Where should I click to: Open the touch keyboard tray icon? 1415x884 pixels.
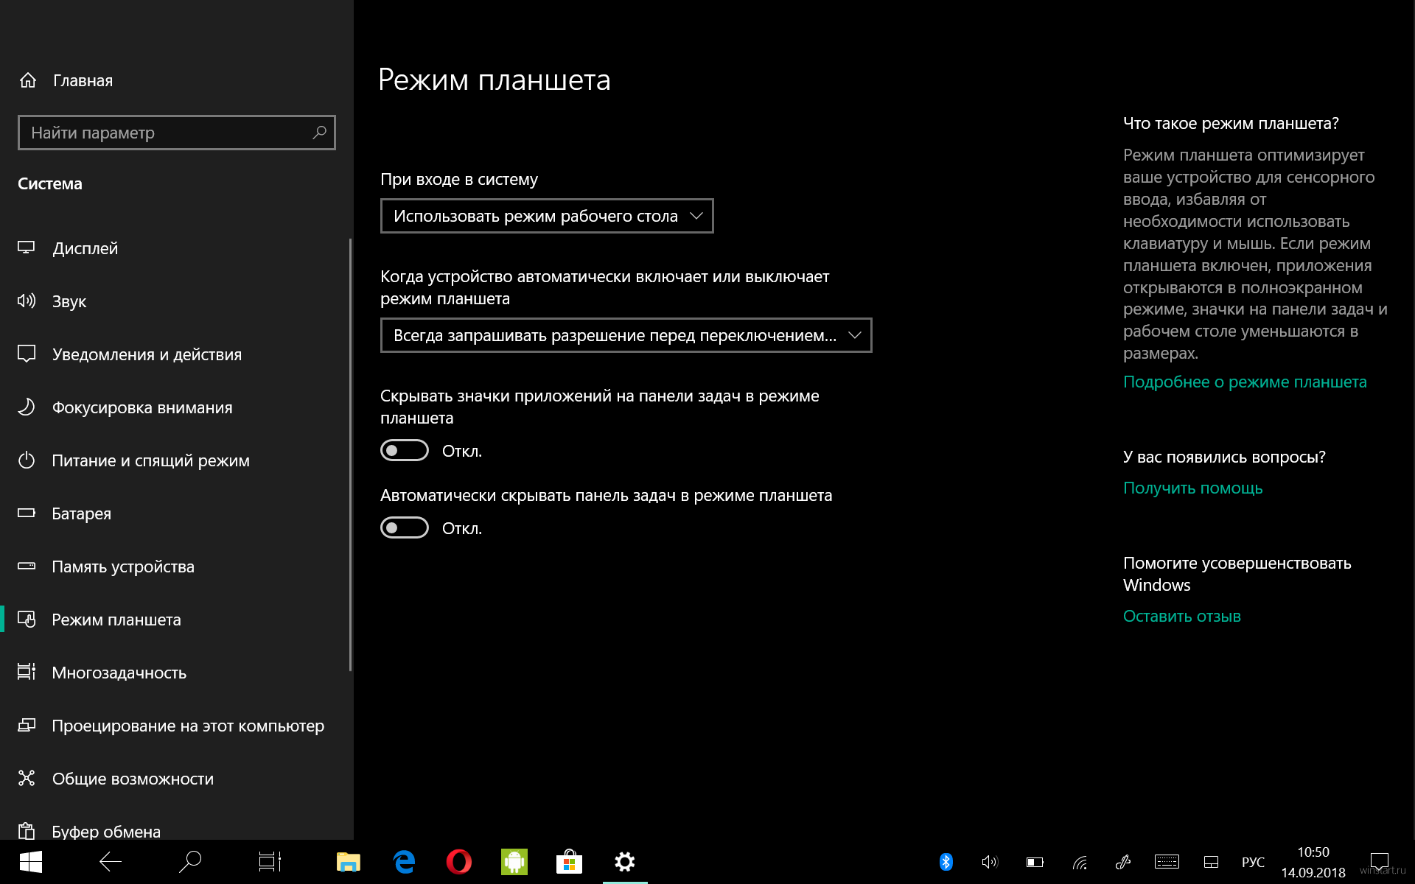click(1167, 861)
